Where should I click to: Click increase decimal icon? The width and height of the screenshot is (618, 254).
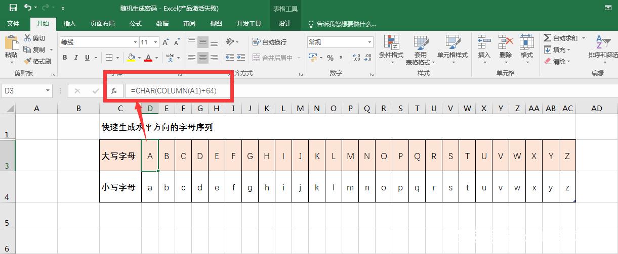point(356,58)
